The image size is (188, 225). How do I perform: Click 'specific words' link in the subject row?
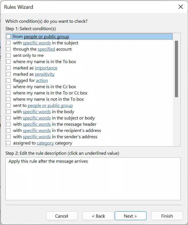tap(37, 43)
